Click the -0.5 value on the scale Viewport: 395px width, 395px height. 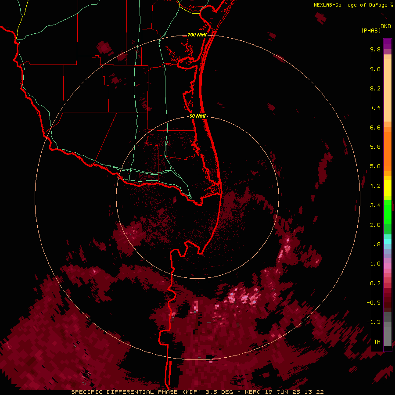point(373,303)
